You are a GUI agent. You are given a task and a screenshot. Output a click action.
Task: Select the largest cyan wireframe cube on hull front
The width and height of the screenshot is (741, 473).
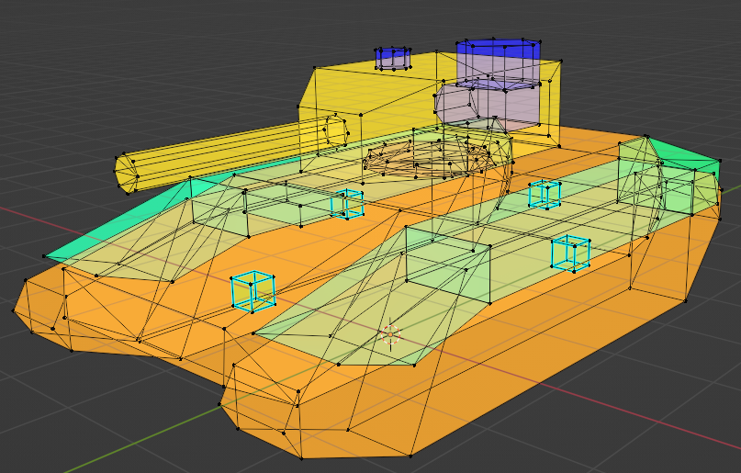point(253,291)
